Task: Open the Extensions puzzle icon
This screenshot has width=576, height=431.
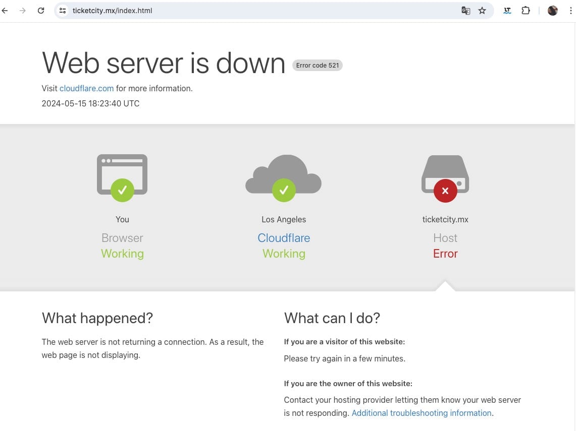Action: [526, 11]
